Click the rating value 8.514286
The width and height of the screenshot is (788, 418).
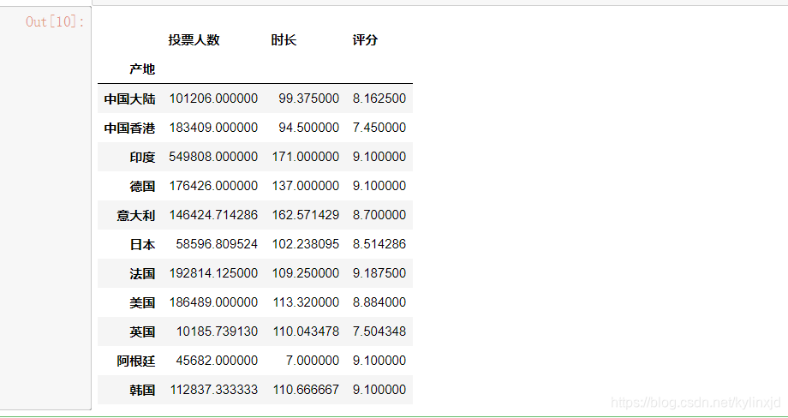point(379,244)
